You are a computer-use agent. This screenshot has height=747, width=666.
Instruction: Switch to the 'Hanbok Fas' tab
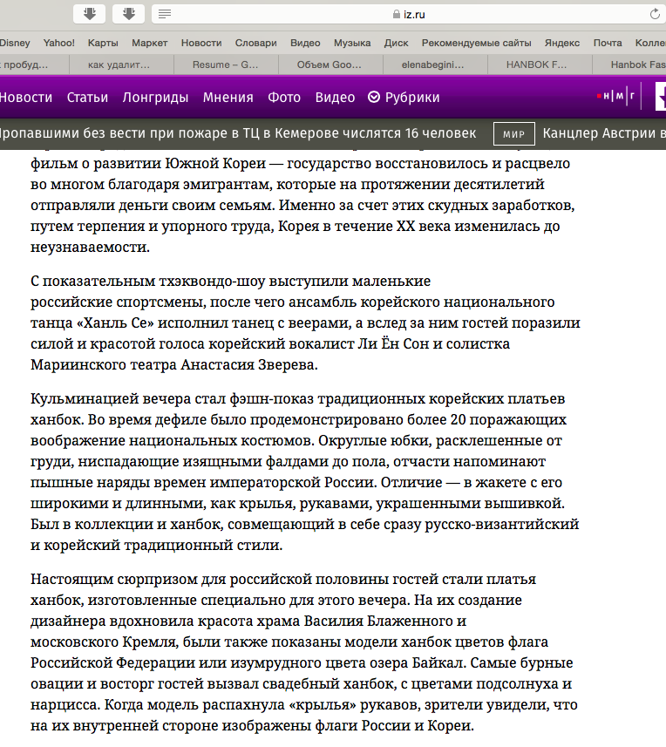[629, 65]
